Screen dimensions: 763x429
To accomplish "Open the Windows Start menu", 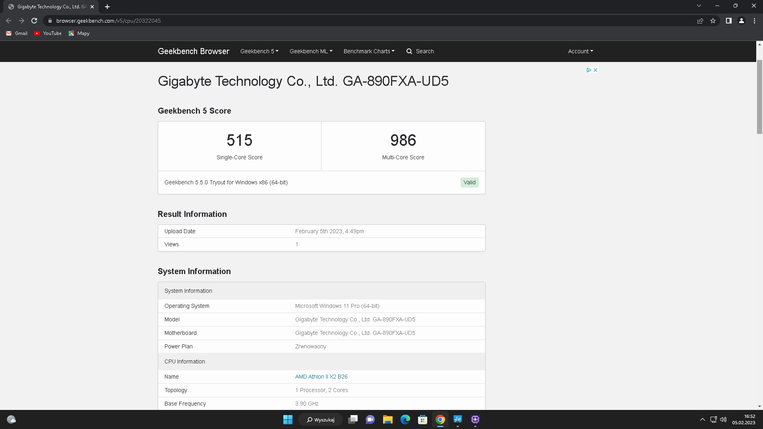I will tap(288, 419).
